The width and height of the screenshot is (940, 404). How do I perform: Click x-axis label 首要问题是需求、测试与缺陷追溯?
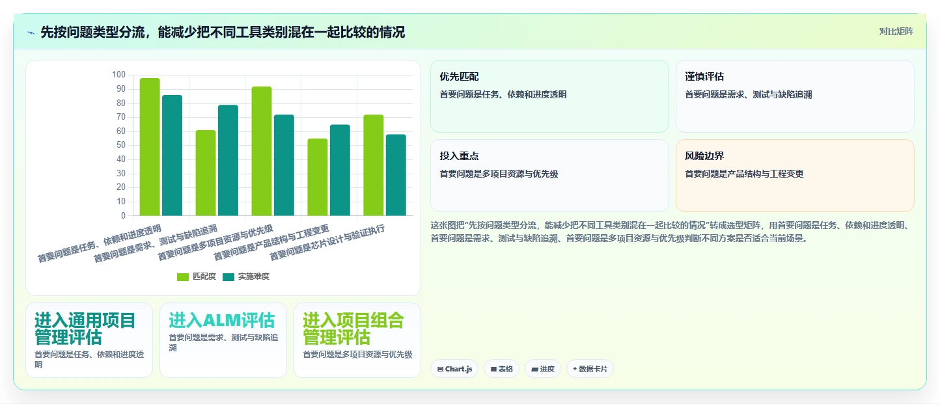point(155,244)
